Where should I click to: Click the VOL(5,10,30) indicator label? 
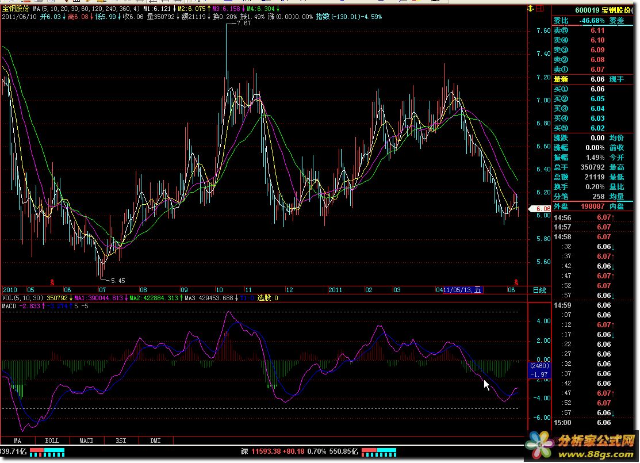coord(22,298)
